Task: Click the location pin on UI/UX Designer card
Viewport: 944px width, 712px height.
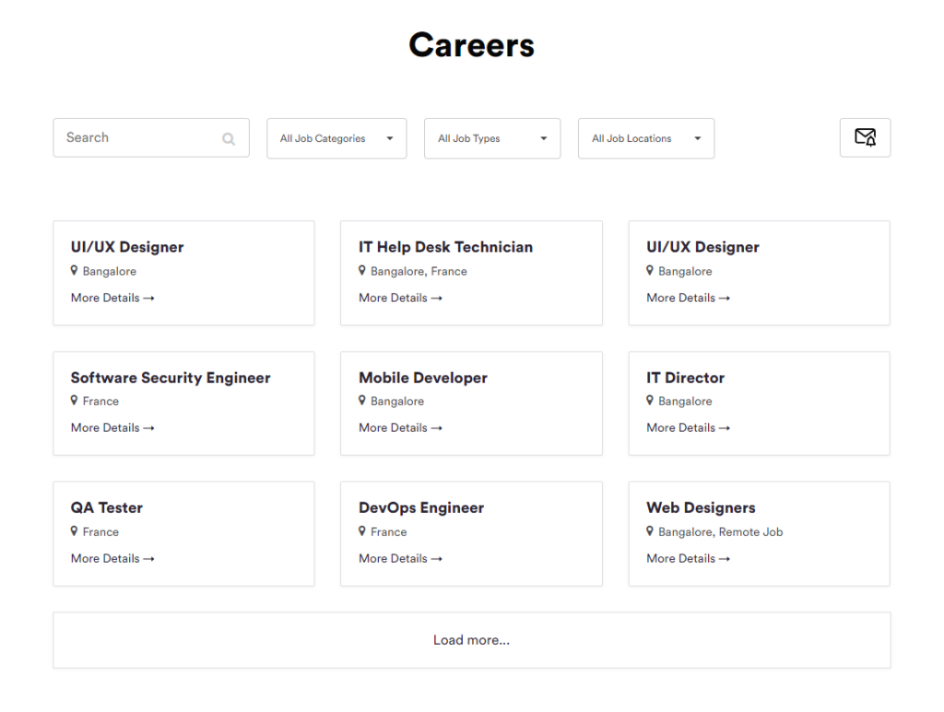Action: click(x=75, y=271)
